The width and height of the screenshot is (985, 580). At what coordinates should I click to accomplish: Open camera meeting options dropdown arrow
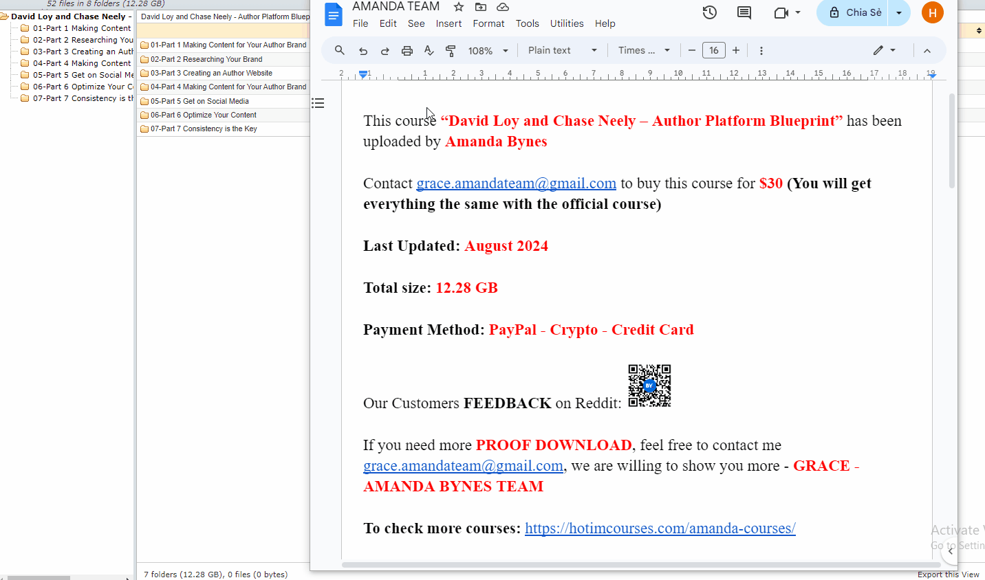(798, 12)
